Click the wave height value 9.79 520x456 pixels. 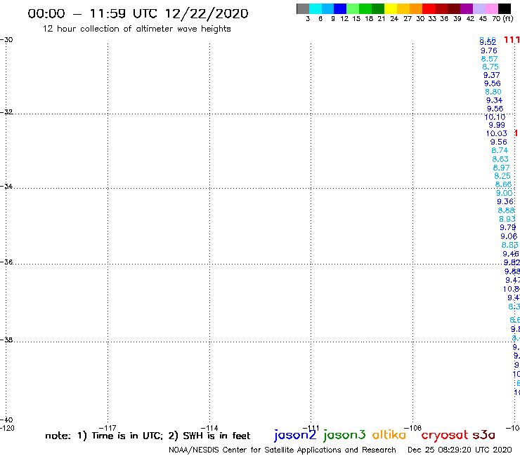click(x=508, y=227)
